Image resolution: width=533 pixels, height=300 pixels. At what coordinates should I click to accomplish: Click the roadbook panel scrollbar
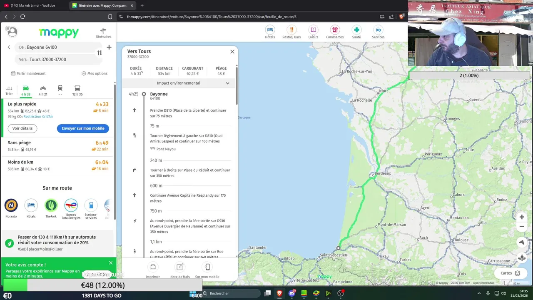coord(237,85)
